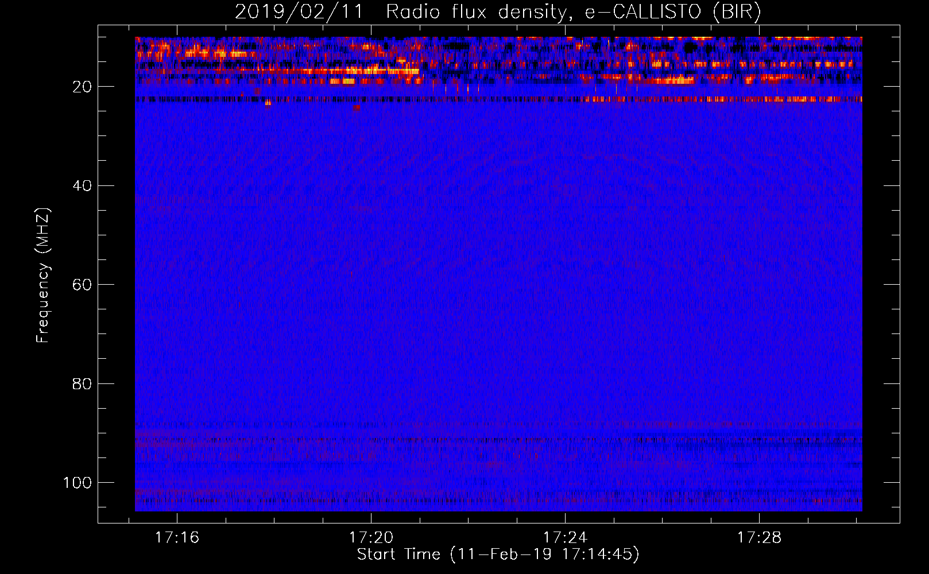Click the 17:16 time tick label
The height and width of the screenshot is (574, 929).
177,538
